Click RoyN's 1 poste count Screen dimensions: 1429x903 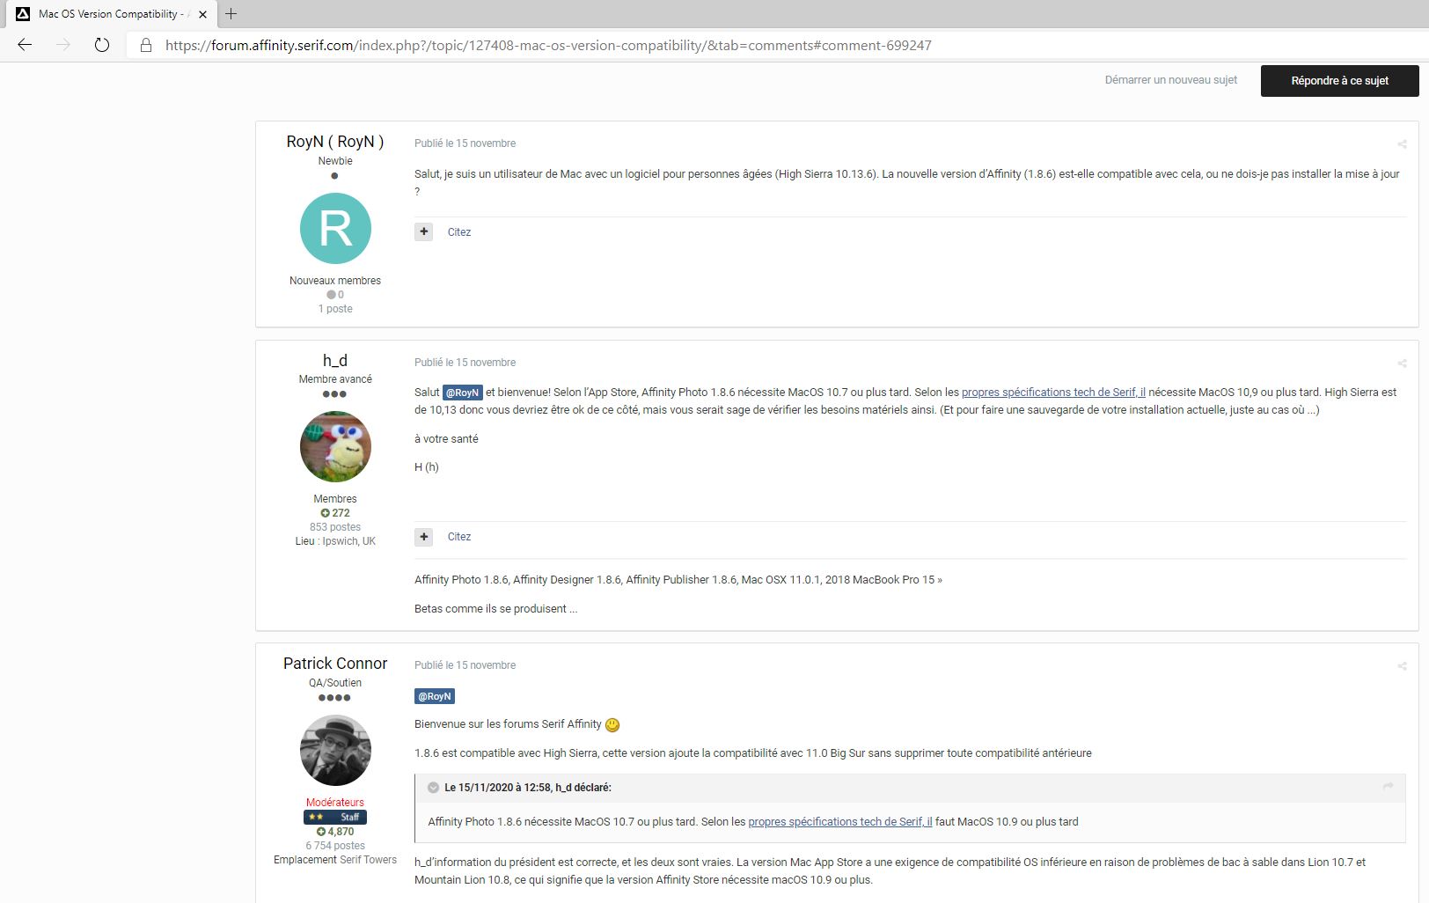[335, 309]
